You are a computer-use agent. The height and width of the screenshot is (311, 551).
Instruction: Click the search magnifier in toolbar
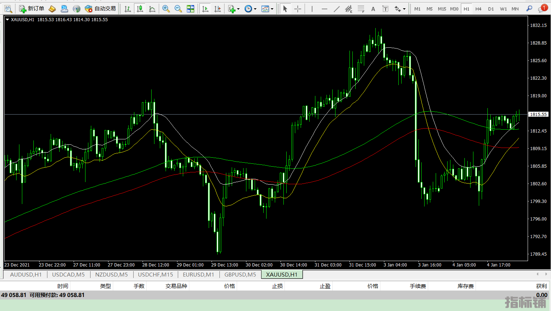pos(529,9)
